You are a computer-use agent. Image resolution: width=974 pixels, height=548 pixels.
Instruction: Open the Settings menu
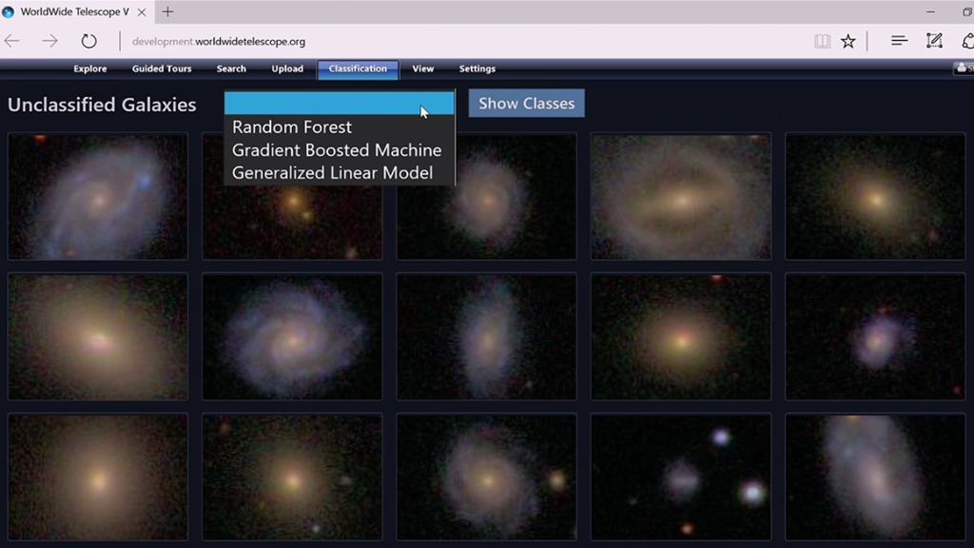[477, 68]
